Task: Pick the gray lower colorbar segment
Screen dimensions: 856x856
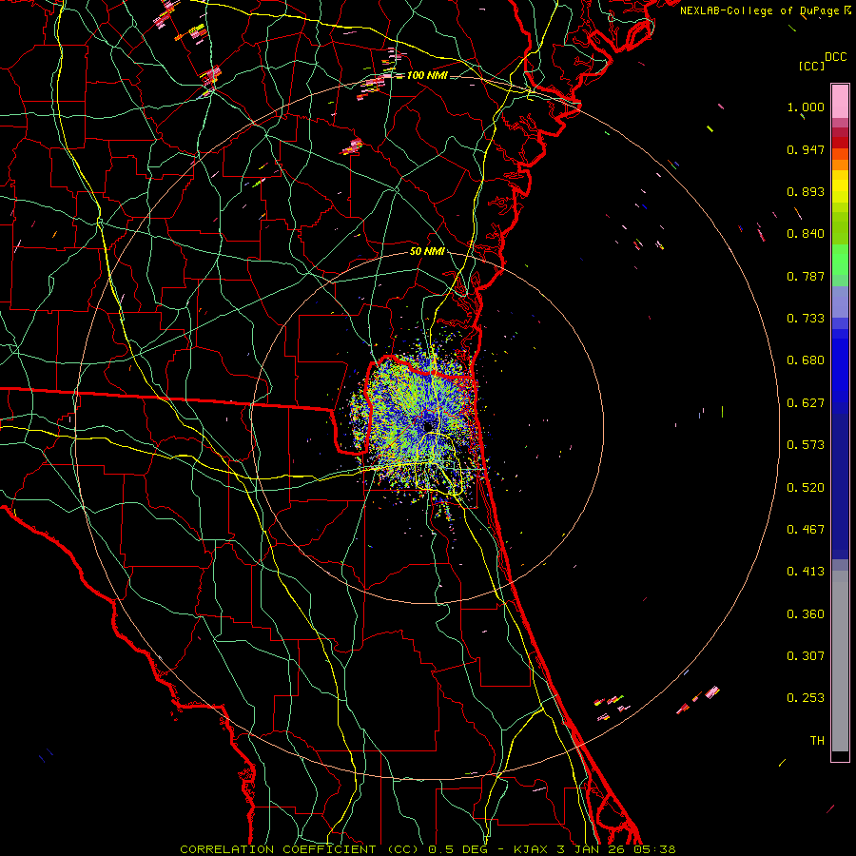Action: (x=840, y=661)
